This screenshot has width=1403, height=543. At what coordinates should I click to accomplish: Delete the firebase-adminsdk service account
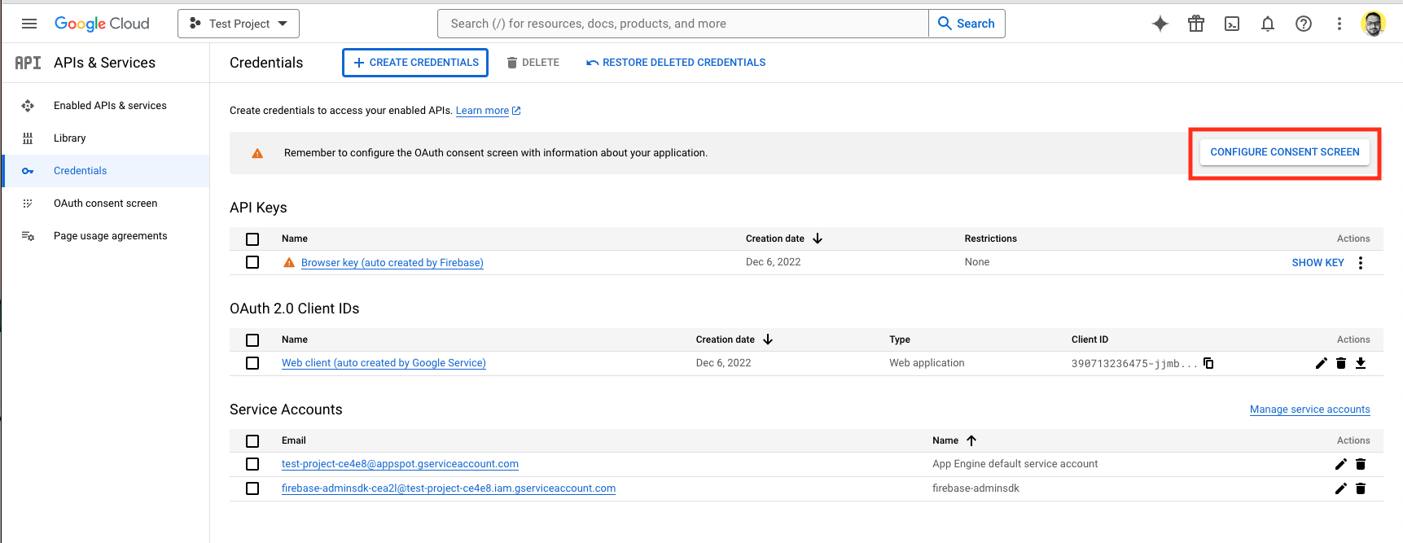coord(1361,488)
